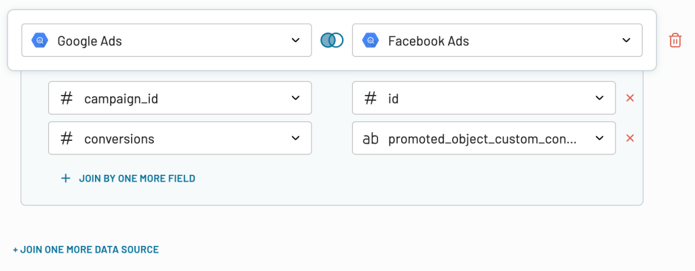Open the Facebook Ads source dropdown

[497, 40]
